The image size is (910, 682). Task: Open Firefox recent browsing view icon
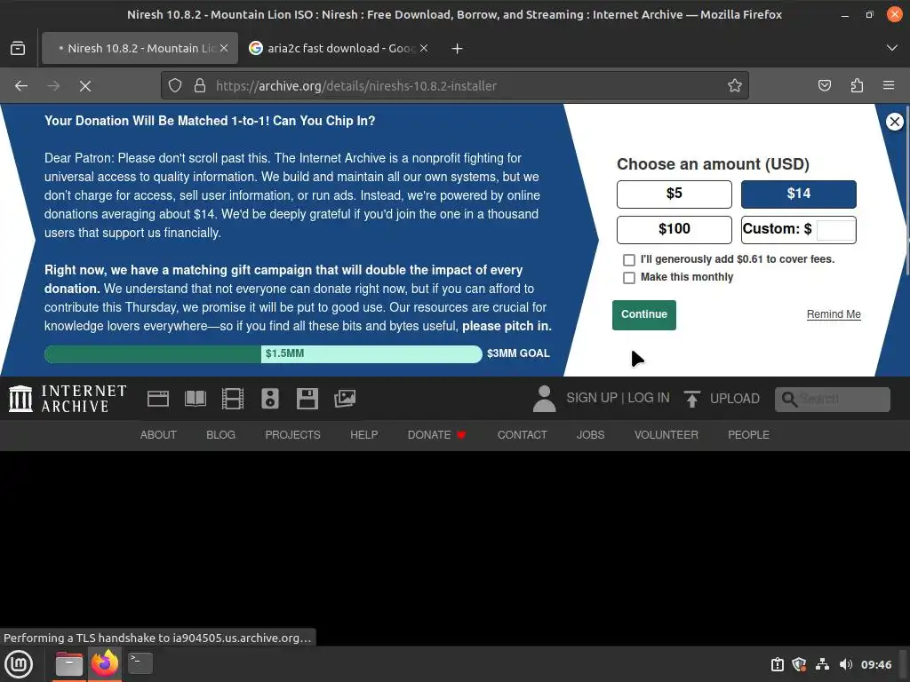coord(18,48)
